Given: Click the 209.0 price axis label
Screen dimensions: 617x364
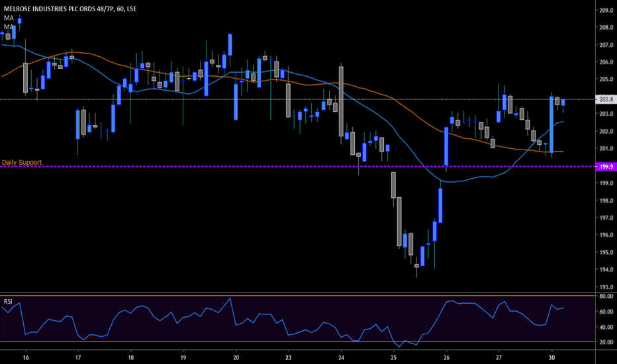Looking at the screenshot, I should 606,10.
